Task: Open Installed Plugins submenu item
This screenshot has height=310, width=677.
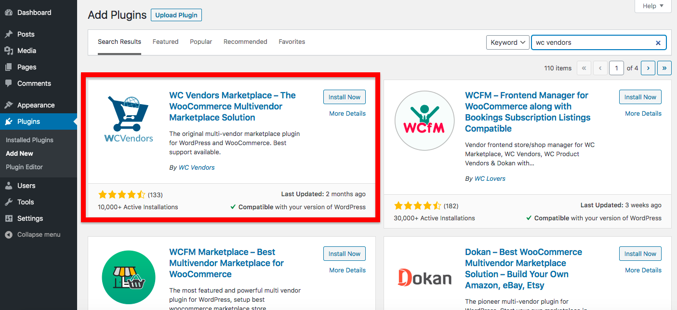Action: coord(30,140)
